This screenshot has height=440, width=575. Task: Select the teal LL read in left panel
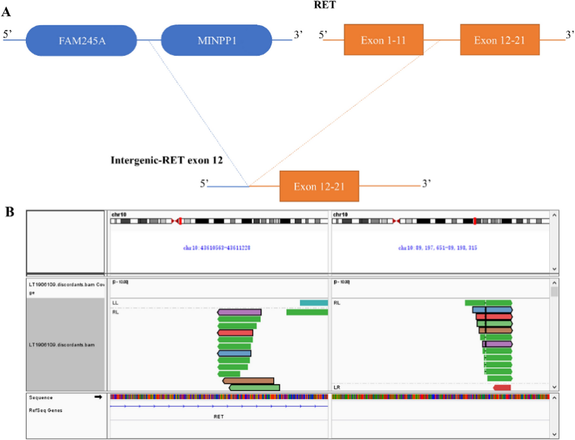click(x=314, y=302)
